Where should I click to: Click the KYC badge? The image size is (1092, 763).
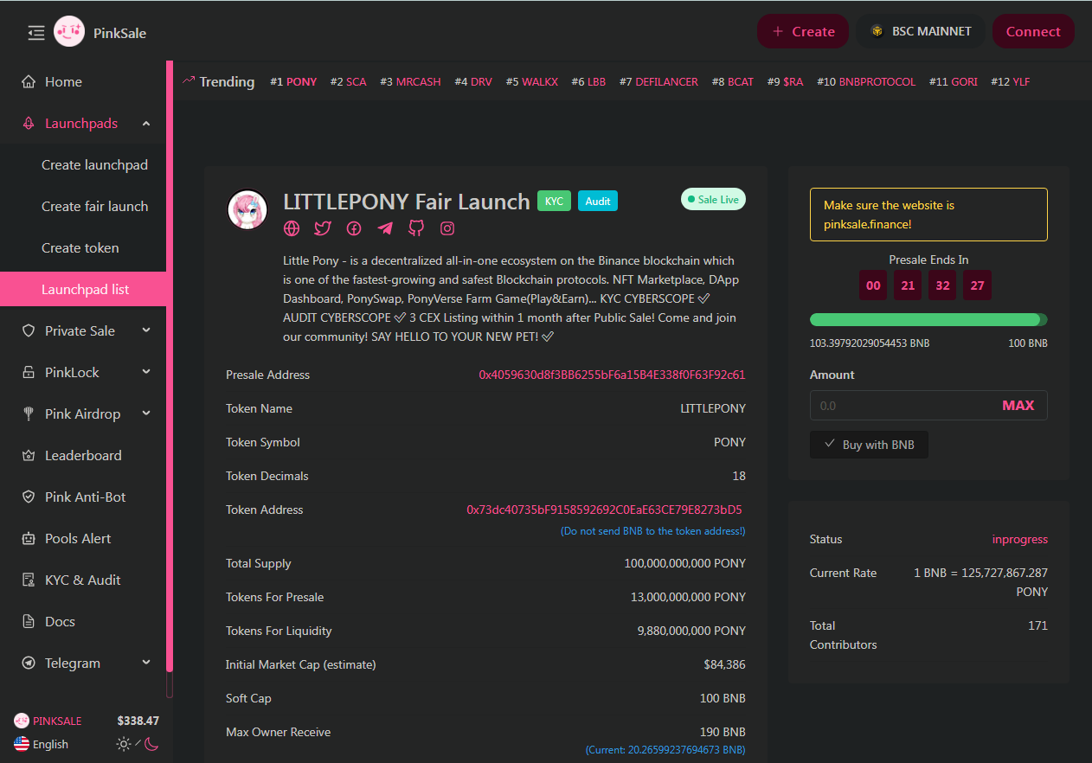point(554,201)
